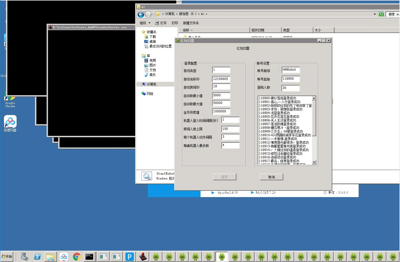Expand the 计算机 breadcrumb arrow
400x262 pixels.
[177, 14]
